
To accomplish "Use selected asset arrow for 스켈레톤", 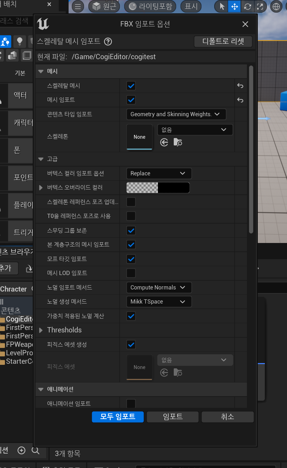I will point(164,142).
